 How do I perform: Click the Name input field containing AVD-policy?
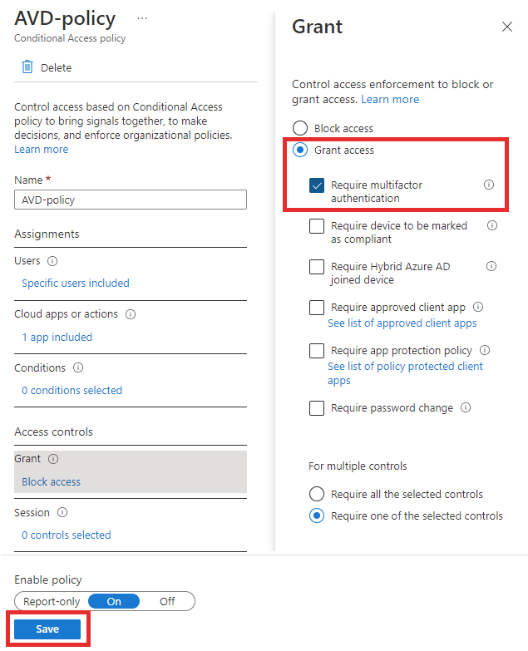[131, 200]
